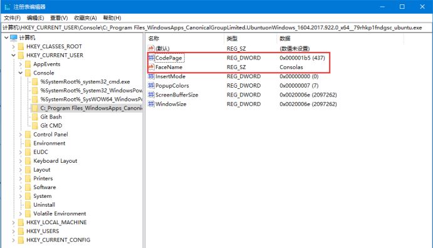Click the registry path address bar
Image resolution: width=433 pixels, height=248 pixels.
(x=217, y=28)
